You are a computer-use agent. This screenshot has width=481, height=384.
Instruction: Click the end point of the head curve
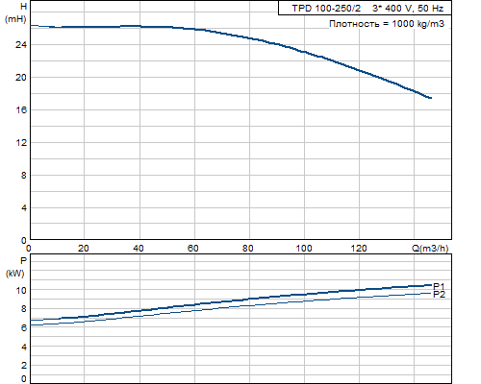[x=430, y=98]
